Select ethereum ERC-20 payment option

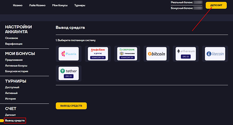point(186,54)
